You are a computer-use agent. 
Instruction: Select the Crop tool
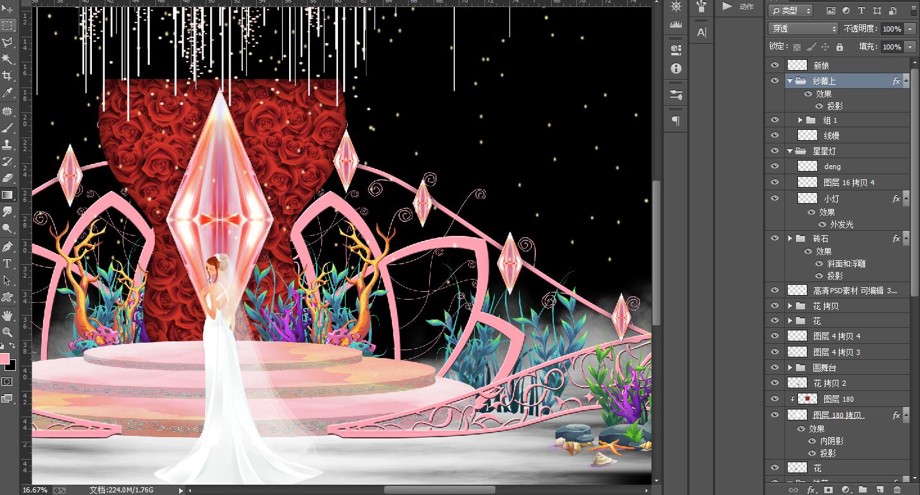click(x=8, y=76)
